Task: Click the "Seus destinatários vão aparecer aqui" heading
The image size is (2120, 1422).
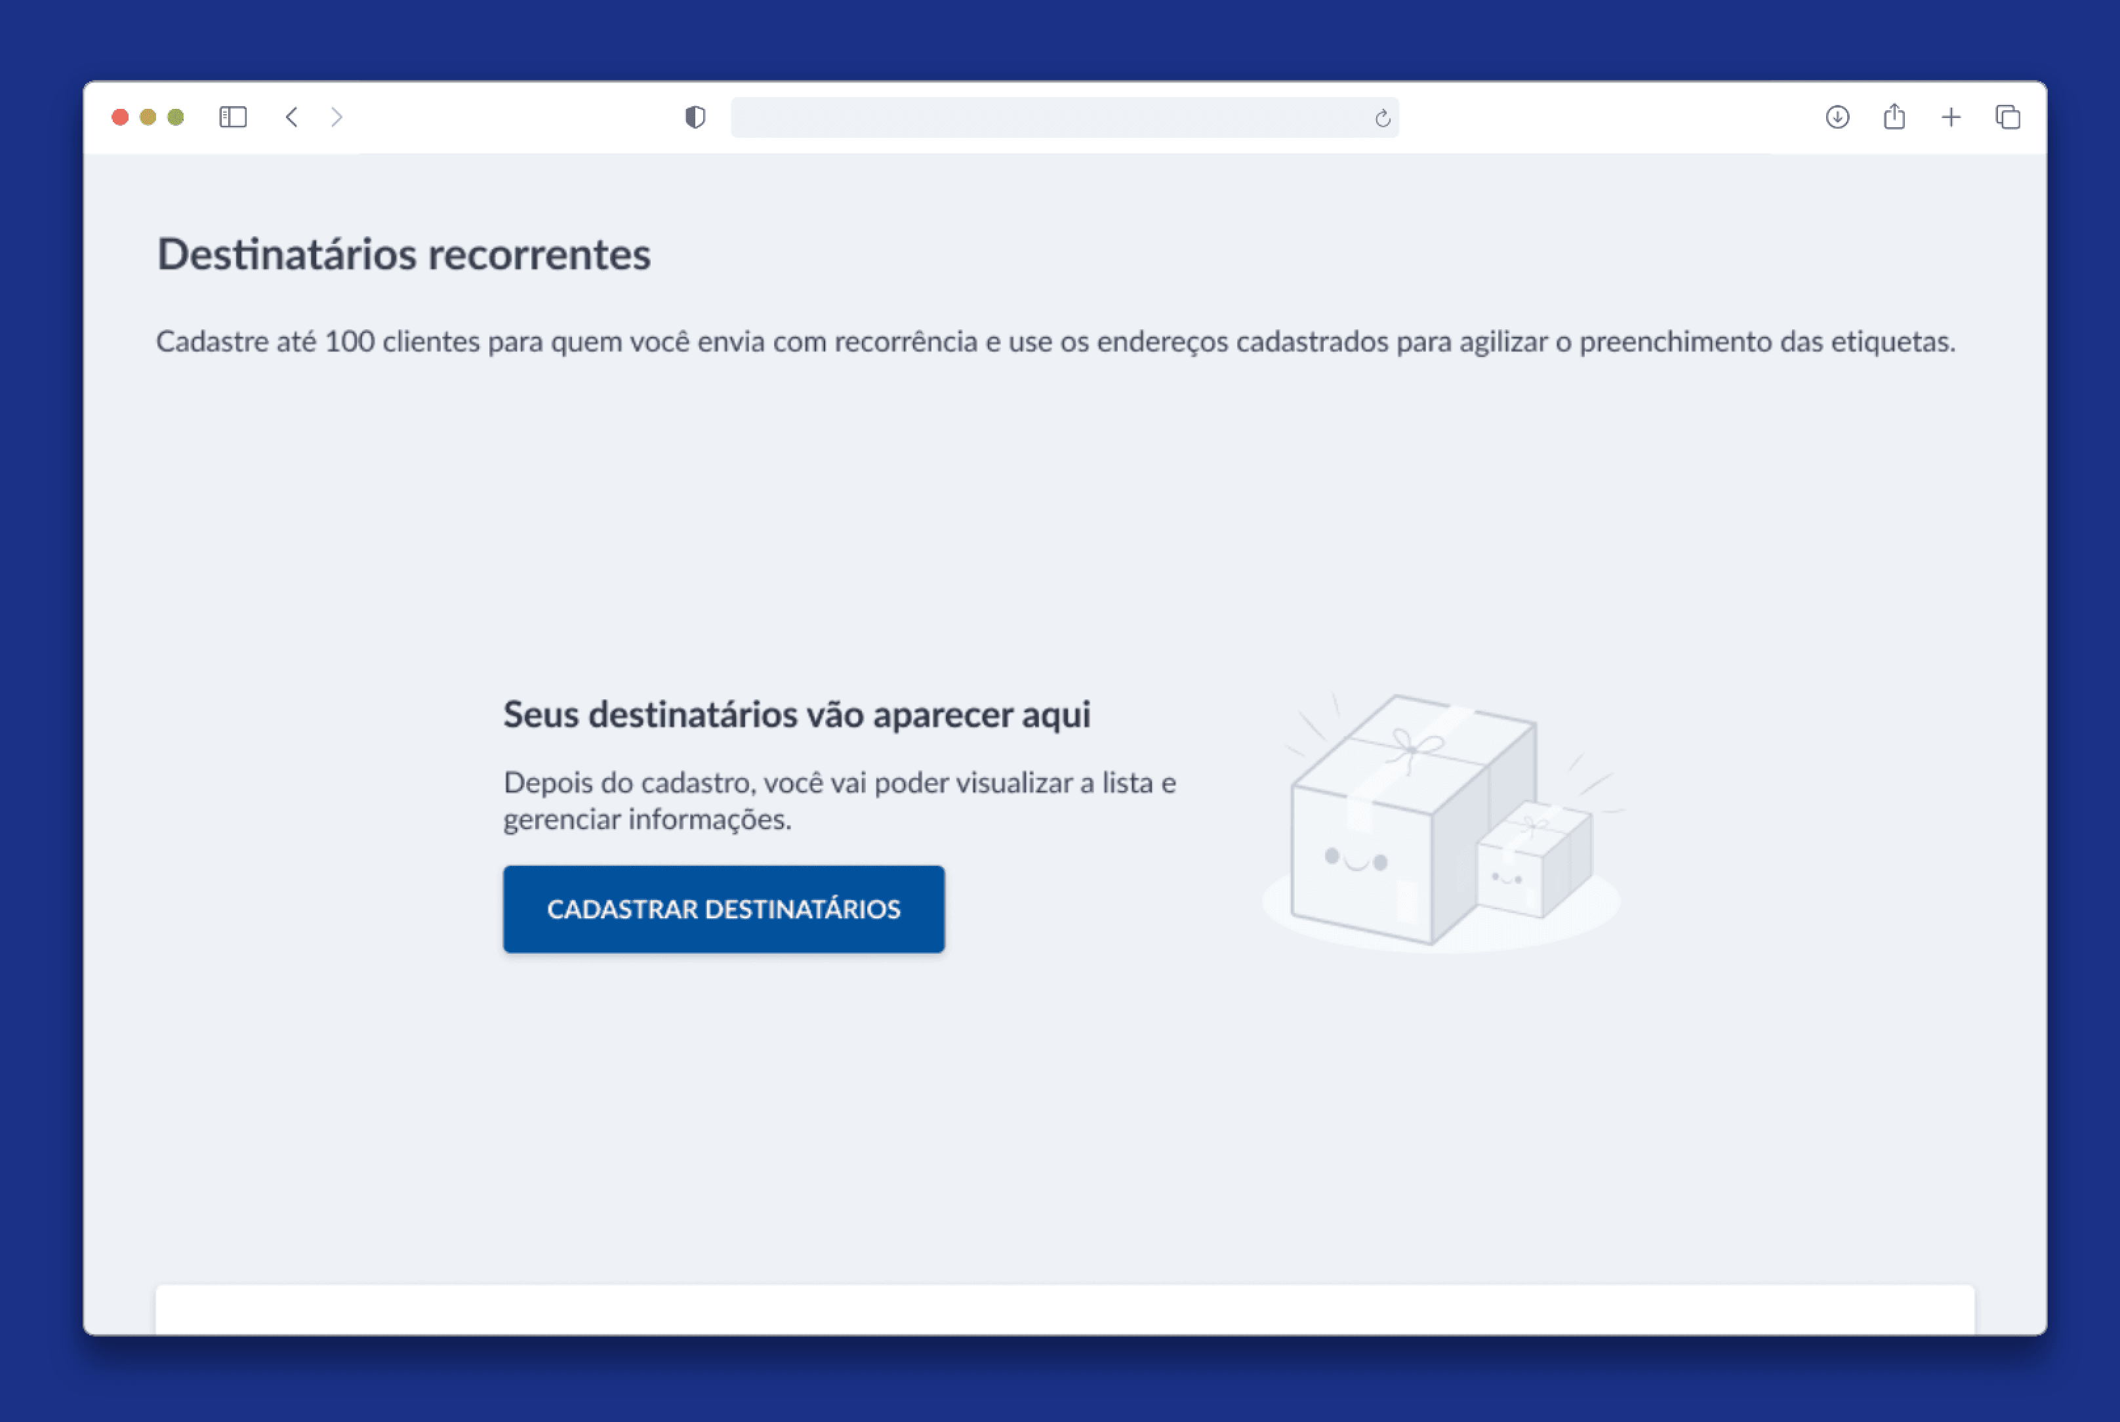Action: click(796, 715)
